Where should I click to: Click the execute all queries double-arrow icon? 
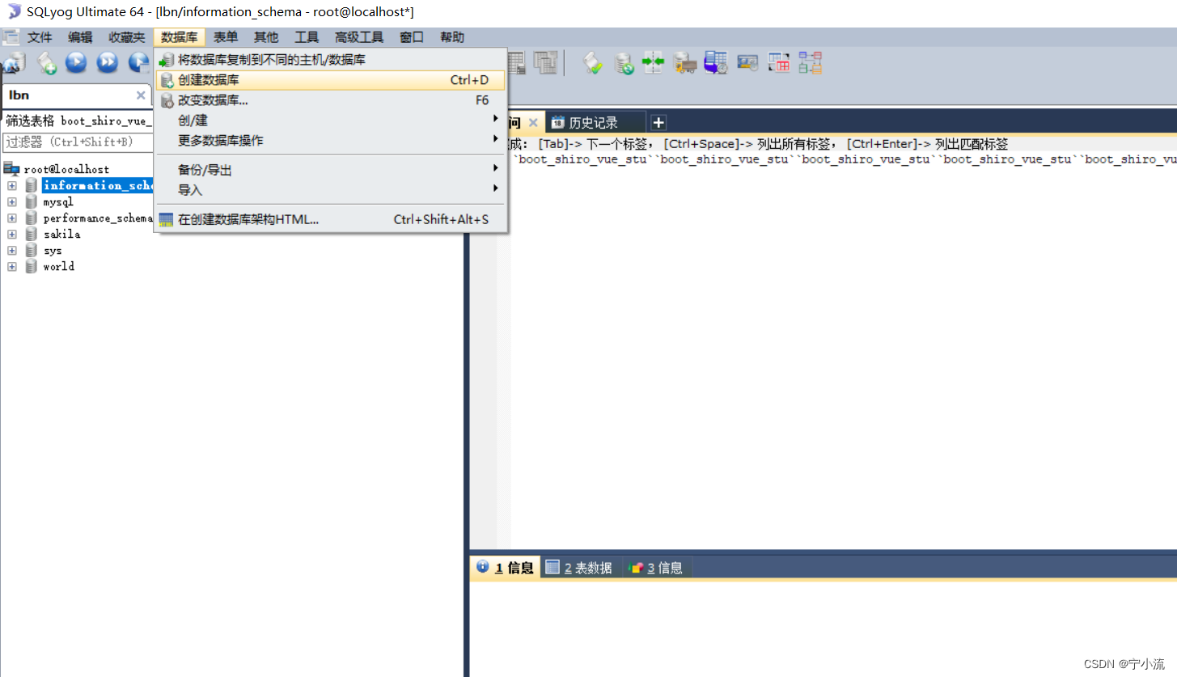coord(107,62)
